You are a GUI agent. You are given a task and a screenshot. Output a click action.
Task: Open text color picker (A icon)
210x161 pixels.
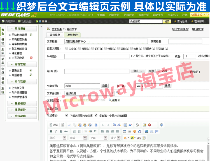coord(126,138)
